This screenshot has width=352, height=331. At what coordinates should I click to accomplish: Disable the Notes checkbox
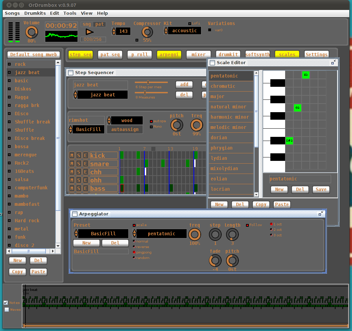pos(6,303)
